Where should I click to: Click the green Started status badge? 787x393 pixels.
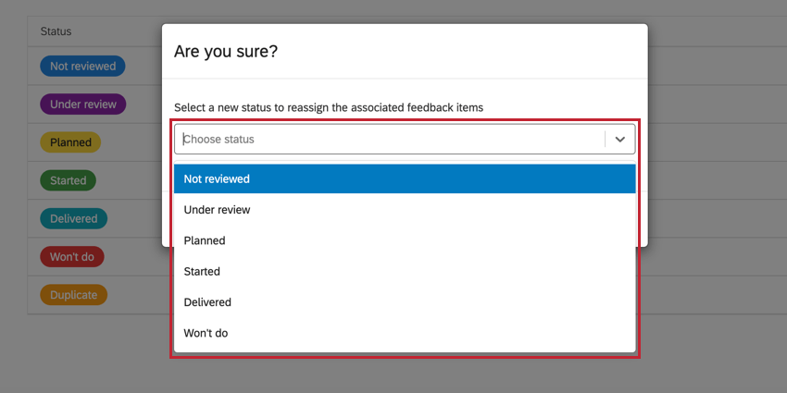pyautogui.click(x=68, y=180)
